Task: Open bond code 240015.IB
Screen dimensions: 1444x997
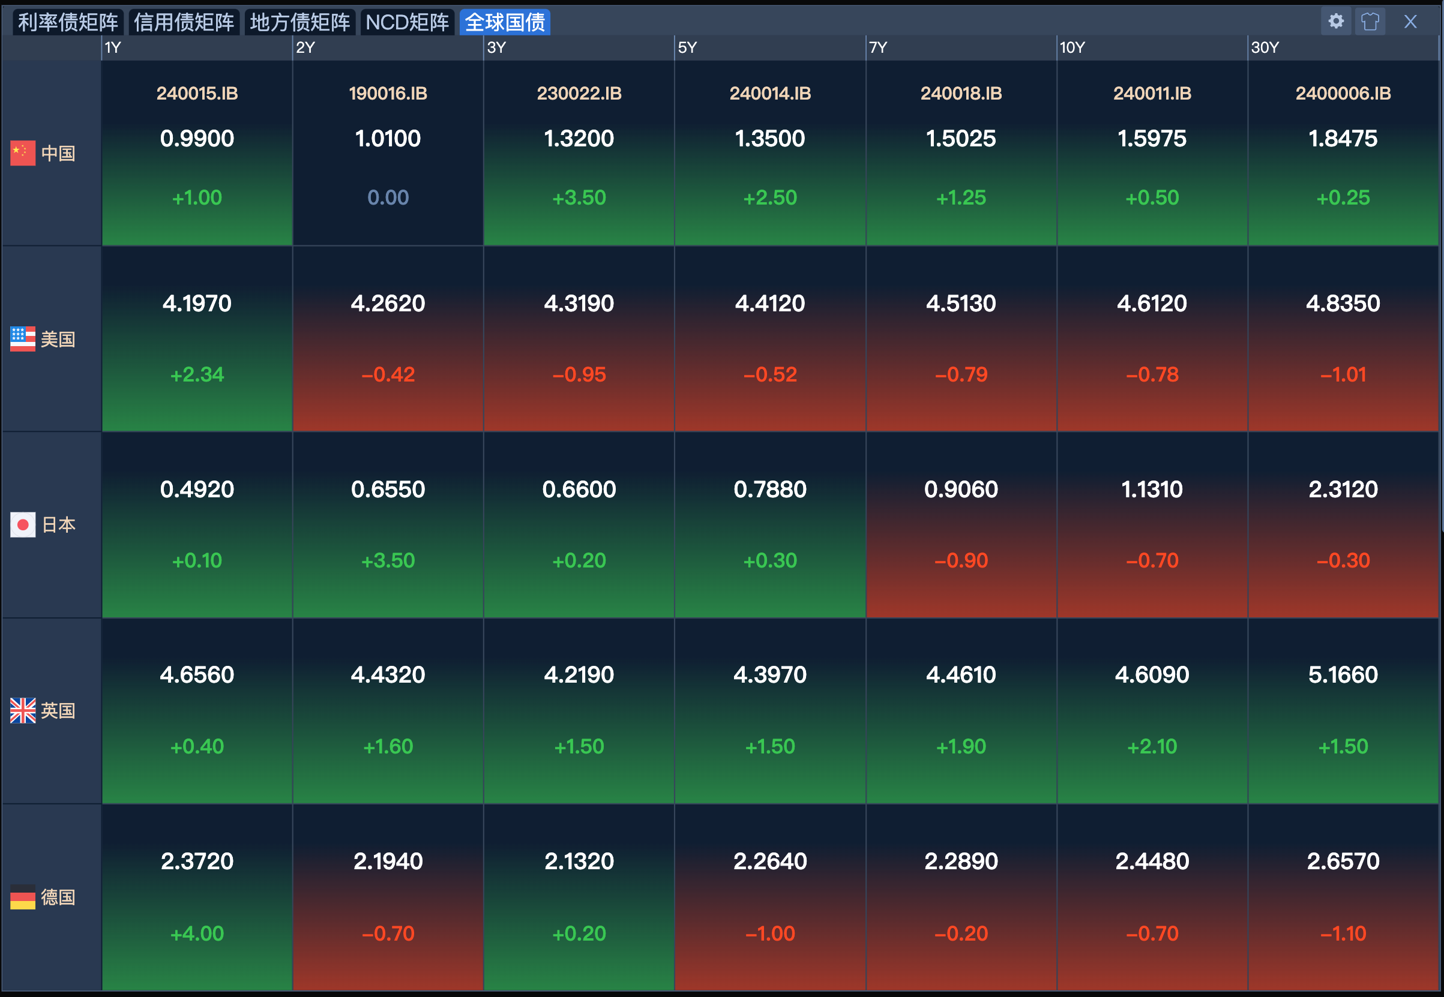Action: tap(197, 94)
